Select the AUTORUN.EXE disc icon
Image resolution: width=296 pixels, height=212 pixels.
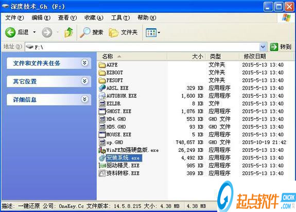102,96
